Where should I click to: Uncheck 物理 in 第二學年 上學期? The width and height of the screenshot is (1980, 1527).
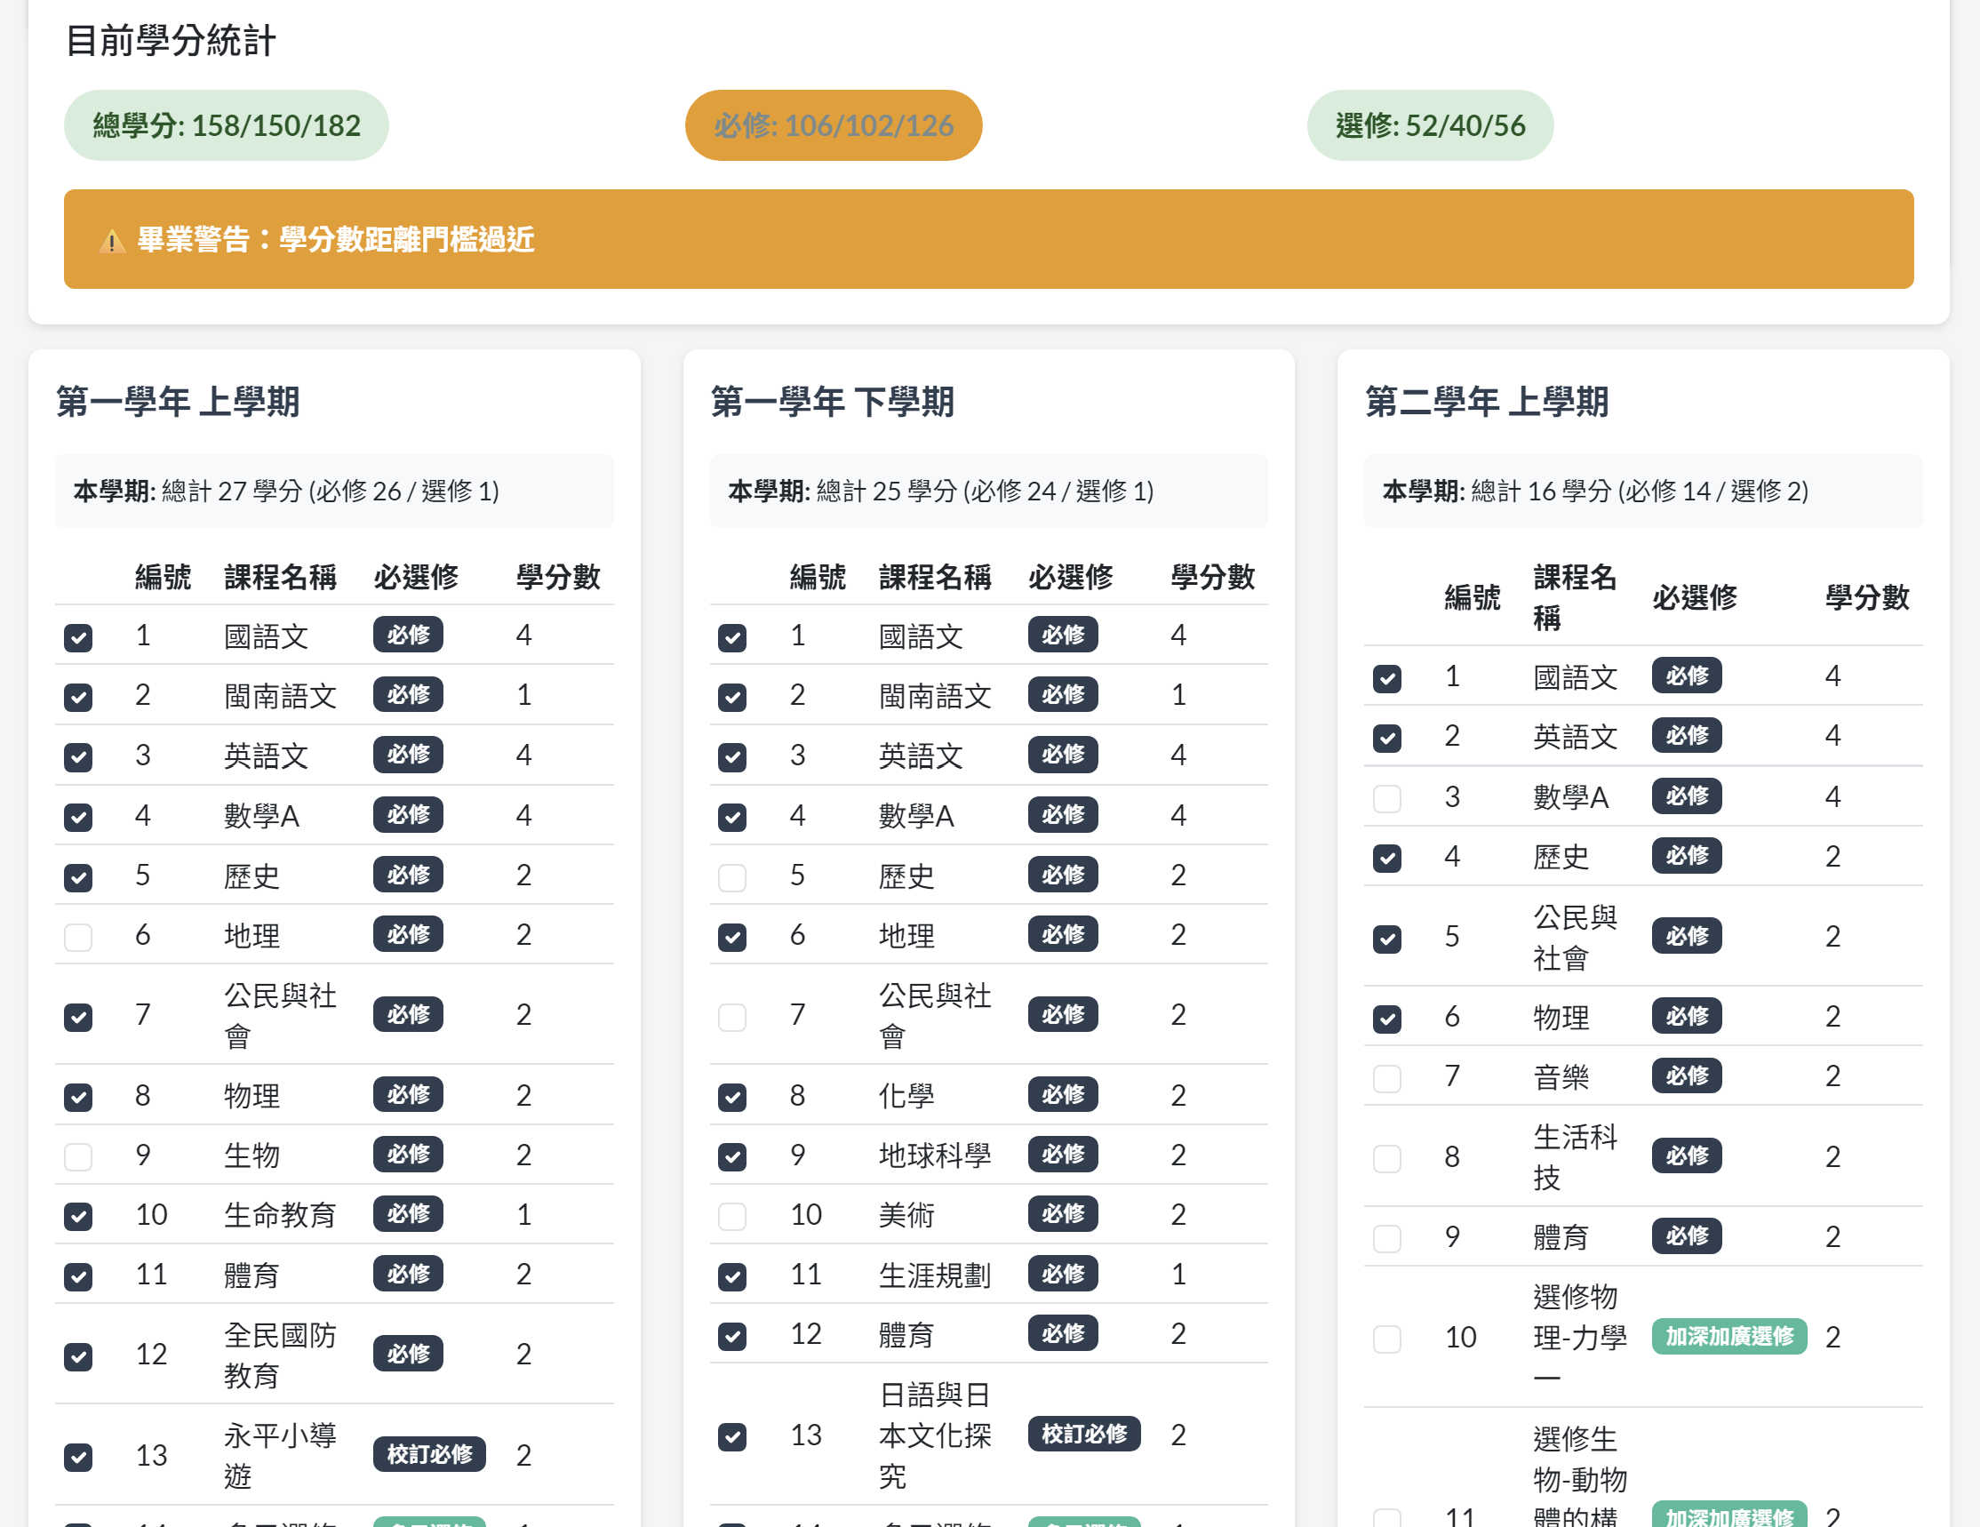click(x=1387, y=1019)
